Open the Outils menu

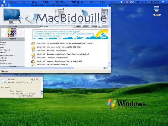(92, 2)
